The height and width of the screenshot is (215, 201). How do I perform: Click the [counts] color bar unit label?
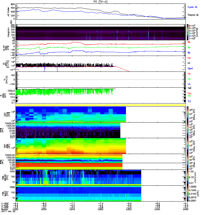pyautogui.click(x=197, y=32)
